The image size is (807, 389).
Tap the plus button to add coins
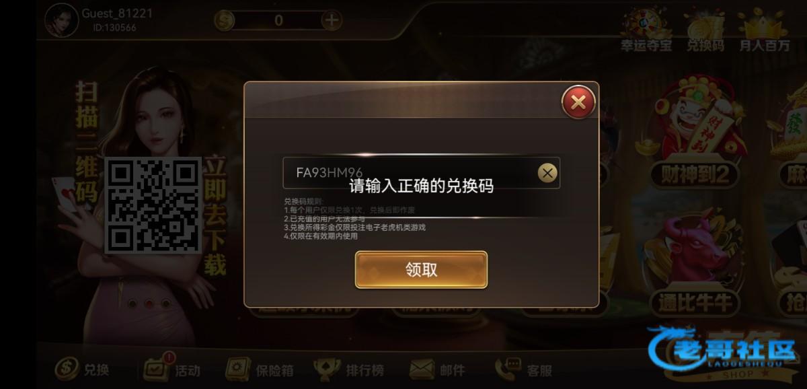[332, 20]
